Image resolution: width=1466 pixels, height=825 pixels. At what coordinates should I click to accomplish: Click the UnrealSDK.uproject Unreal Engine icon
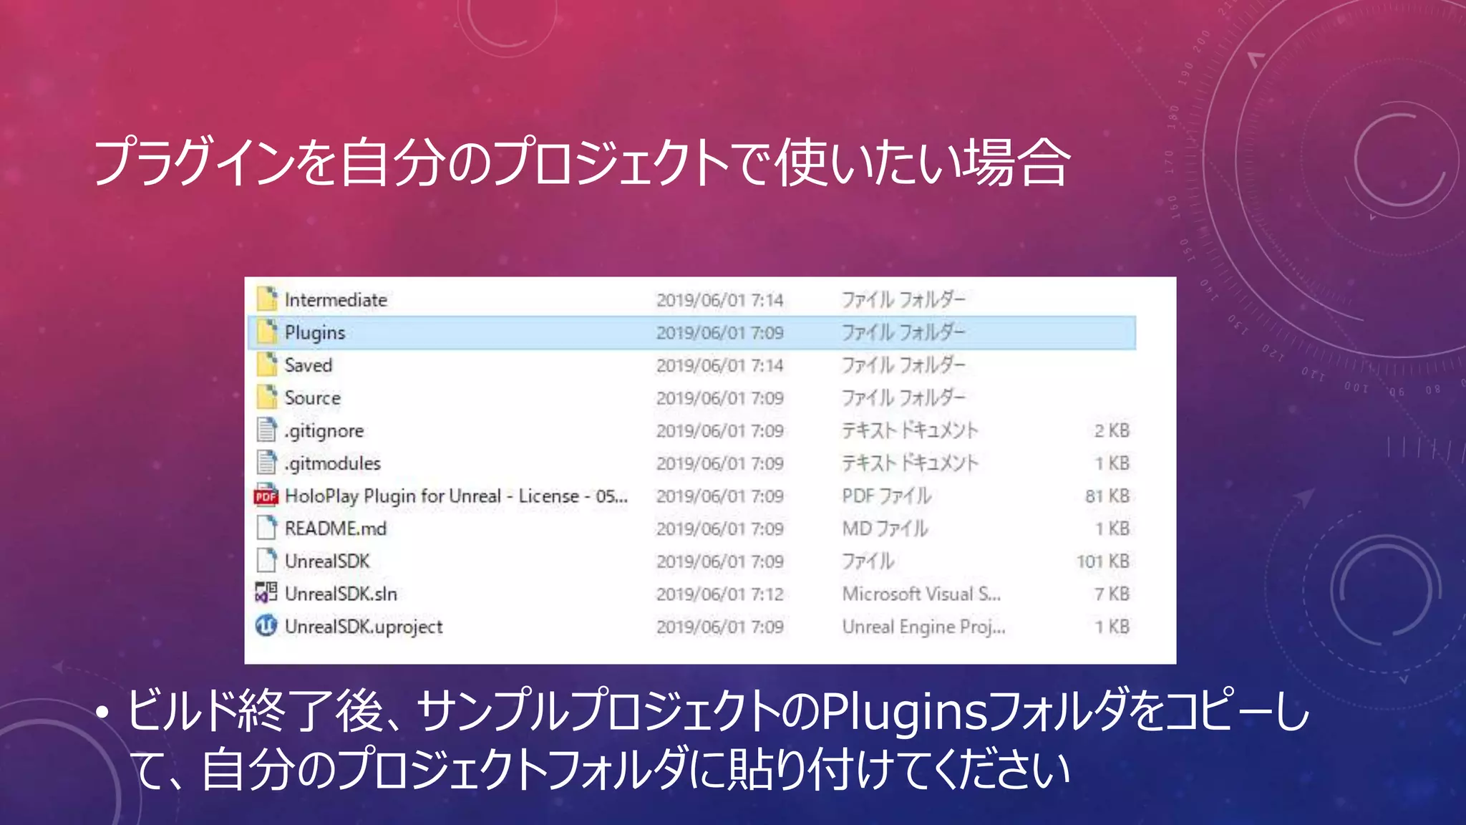[x=266, y=626]
